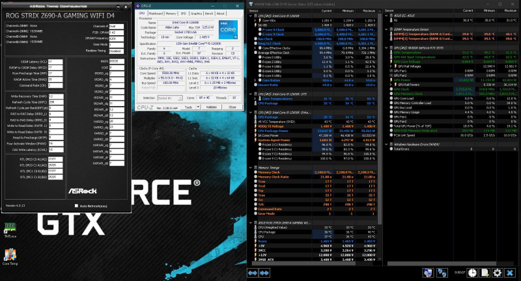Image resolution: width=521 pixels, height=281 pixels.
Task: Expand Core VIDs sensor row
Action: [255, 20]
